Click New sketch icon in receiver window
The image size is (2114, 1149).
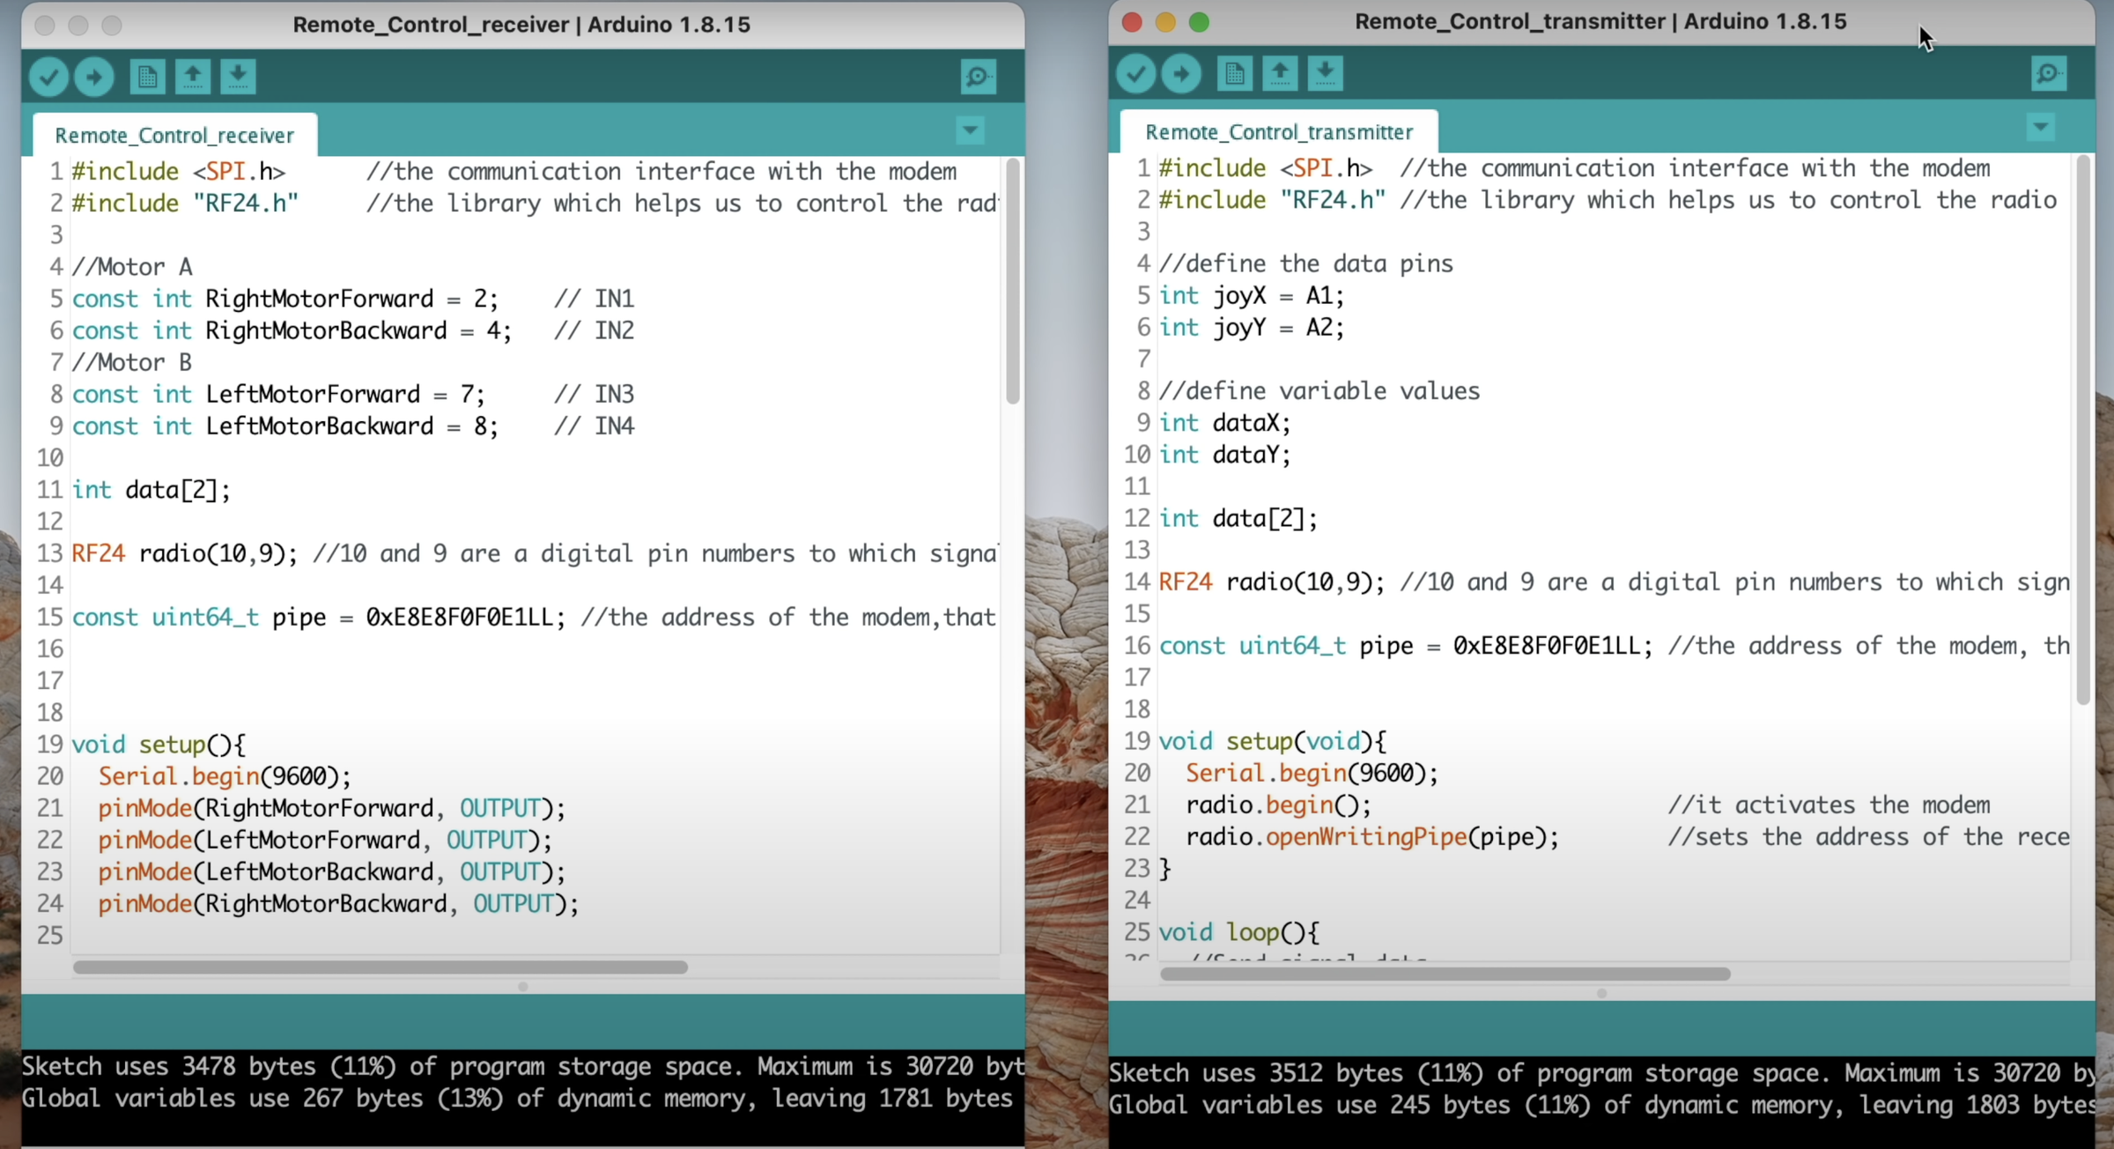(147, 78)
